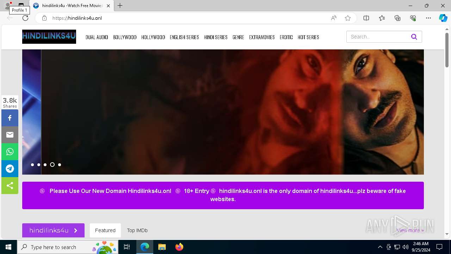The width and height of the screenshot is (451, 254).
Task: Share via the Telegram icon
Action: pos(10,169)
